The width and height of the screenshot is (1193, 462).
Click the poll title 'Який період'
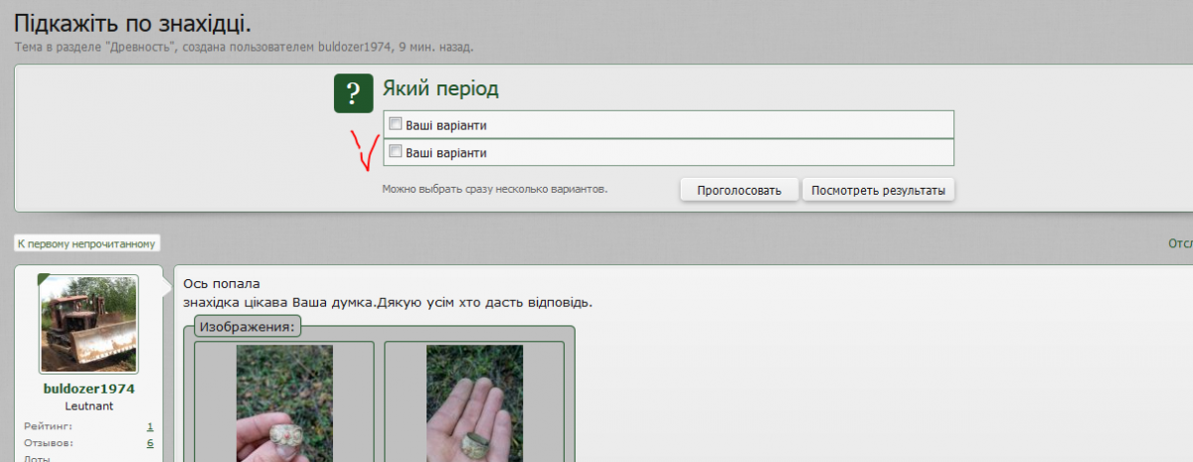[440, 89]
